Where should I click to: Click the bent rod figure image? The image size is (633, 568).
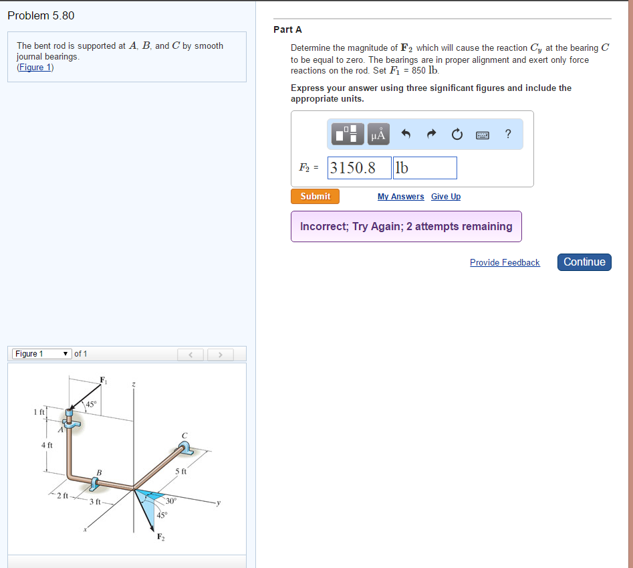coord(127,462)
